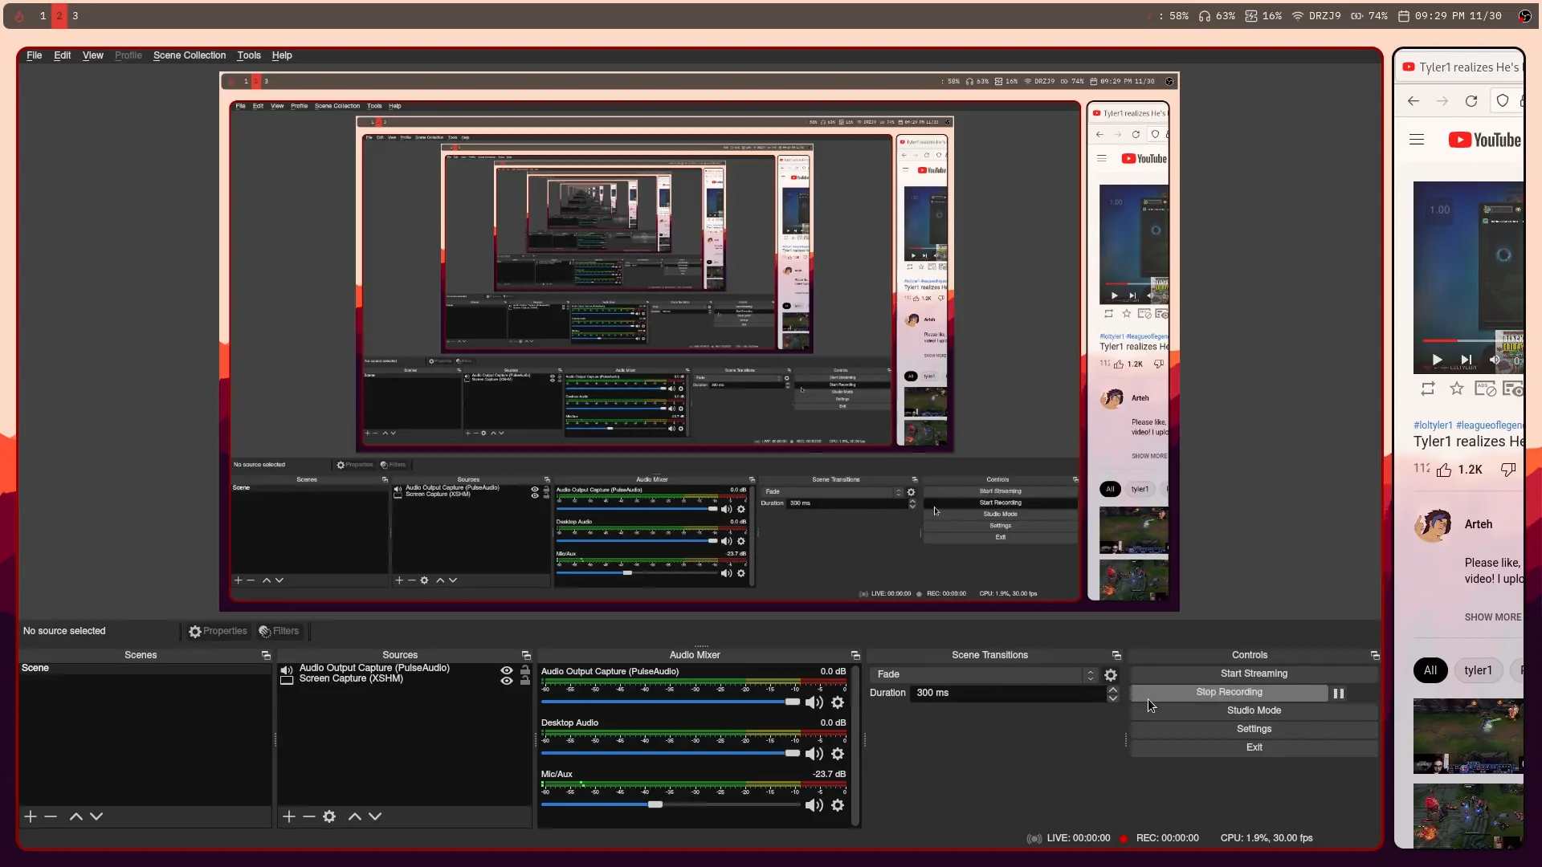Add a new source with plus icon
Image resolution: width=1542 pixels, height=867 pixels.
click(x=289, y=816)
